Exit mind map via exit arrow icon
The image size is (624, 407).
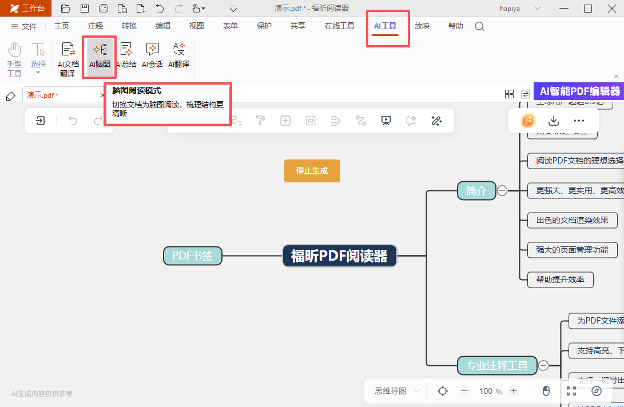coord(40,121)
